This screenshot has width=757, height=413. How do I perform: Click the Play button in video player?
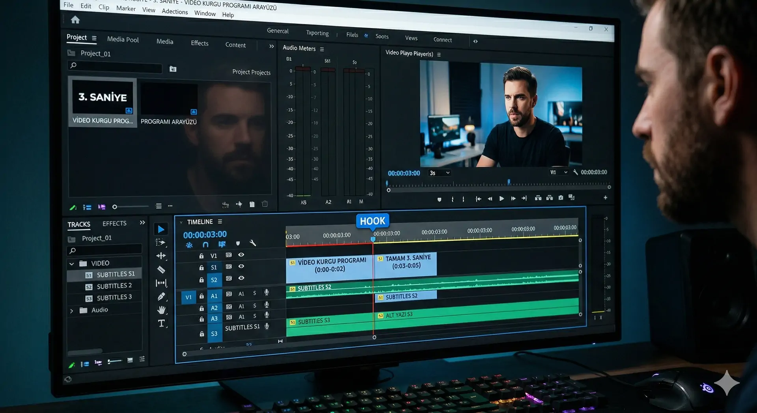coord(502,198)
